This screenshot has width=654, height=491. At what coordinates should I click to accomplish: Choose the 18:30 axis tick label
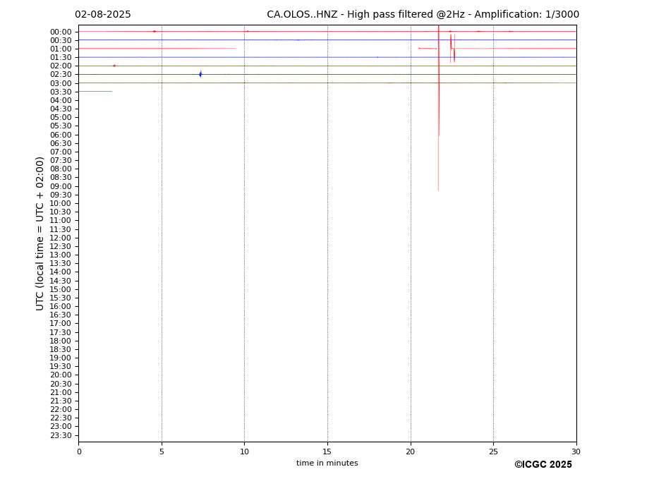pos(61,350)
